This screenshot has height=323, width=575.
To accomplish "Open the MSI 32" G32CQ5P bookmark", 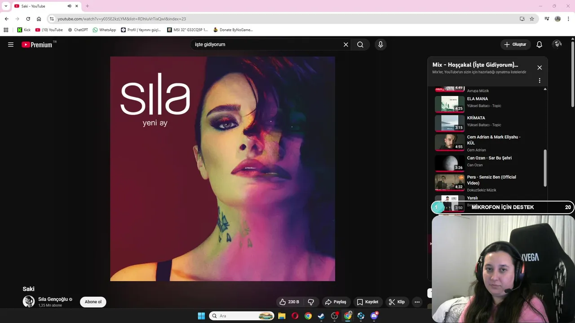I will (x=187, y=30).
